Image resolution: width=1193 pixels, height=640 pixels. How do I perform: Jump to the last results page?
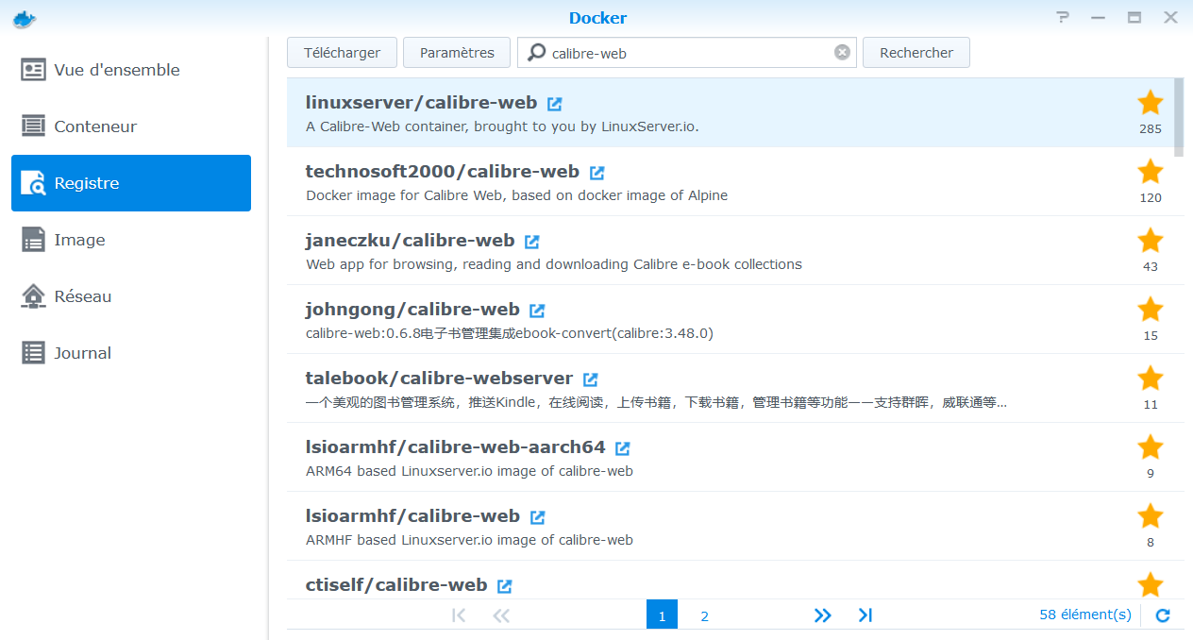coord(865,615)
